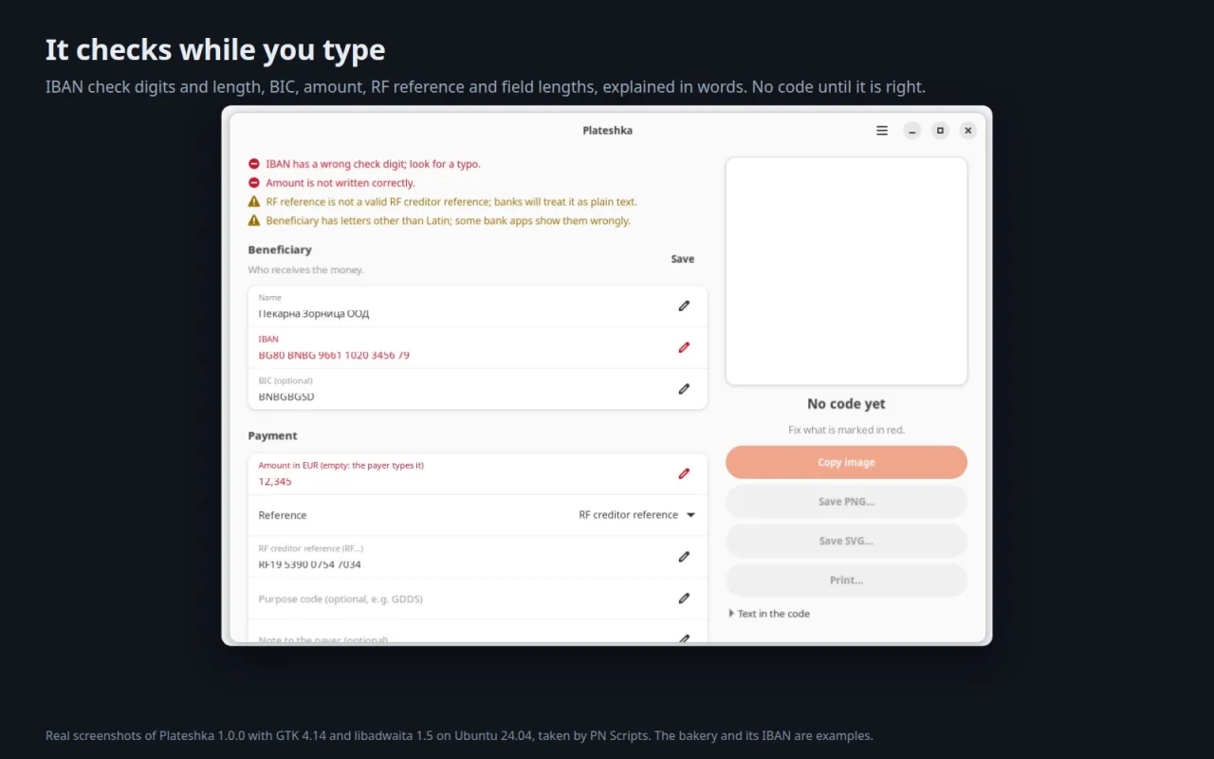Screen dimensions: 1214x759
Task: Click the Copy image button
Action: 846,463
